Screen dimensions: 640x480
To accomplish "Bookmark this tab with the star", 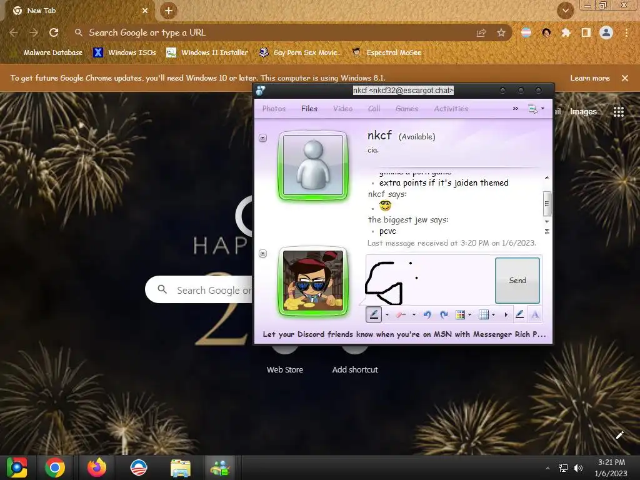I will [x=501, y=33].
